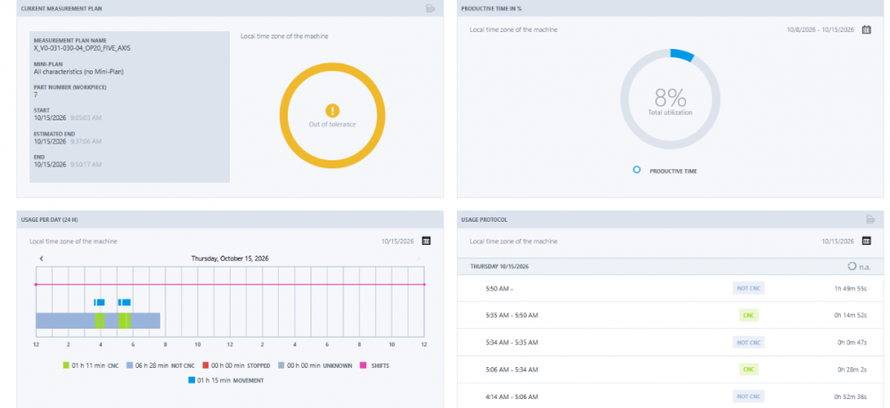The height and width of the screenshot is (408, 890).
Task: Select the 5:50 AM protocol row
Action: (670, 289)
